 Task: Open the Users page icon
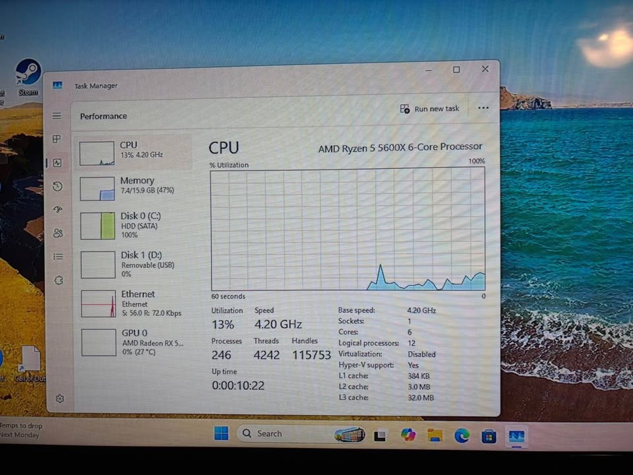click(x=58, y=233)
